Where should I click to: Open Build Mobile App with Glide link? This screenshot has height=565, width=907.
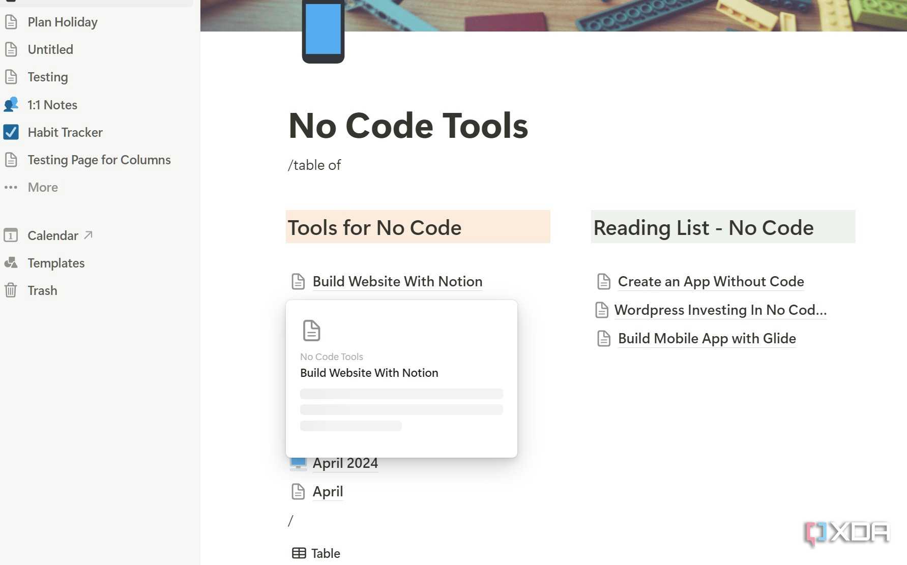tap(707, 338)
